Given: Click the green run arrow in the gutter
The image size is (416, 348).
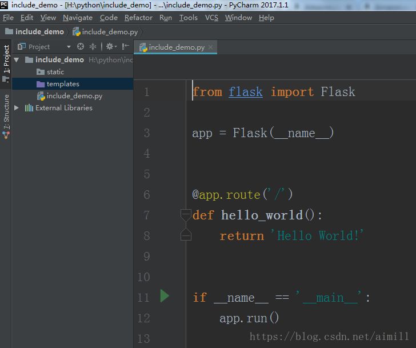Looking at the screenshot, I should [165, 296].
